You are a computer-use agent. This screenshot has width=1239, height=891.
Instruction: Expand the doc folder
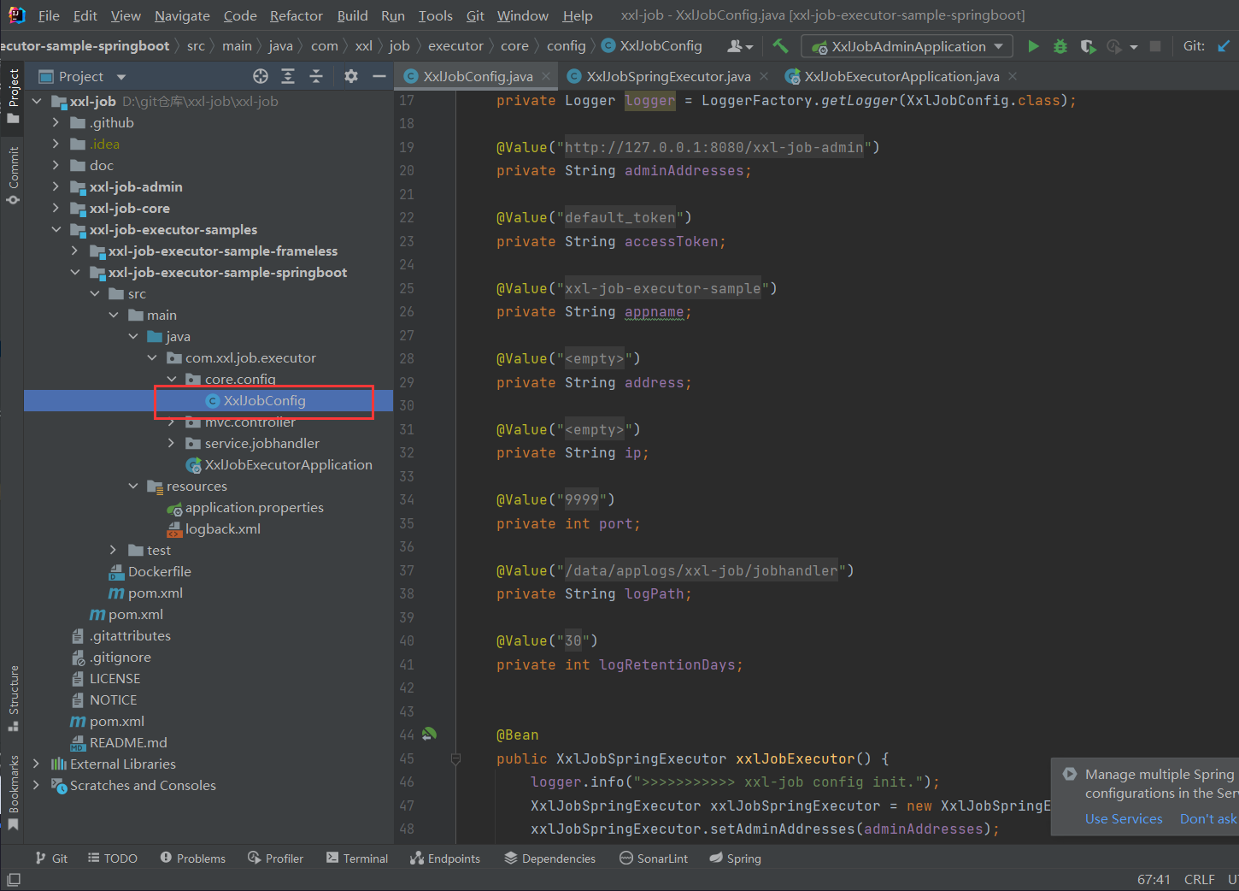[56, 165]
